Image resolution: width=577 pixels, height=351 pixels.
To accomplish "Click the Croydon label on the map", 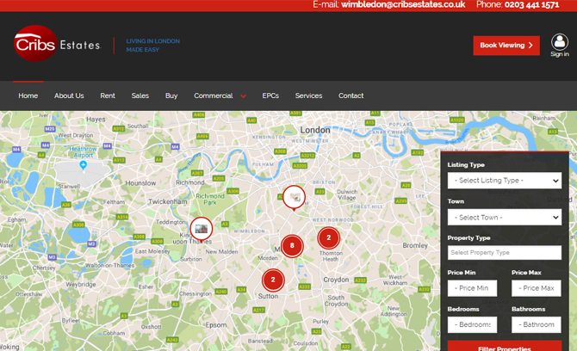I will click(336, 280).
